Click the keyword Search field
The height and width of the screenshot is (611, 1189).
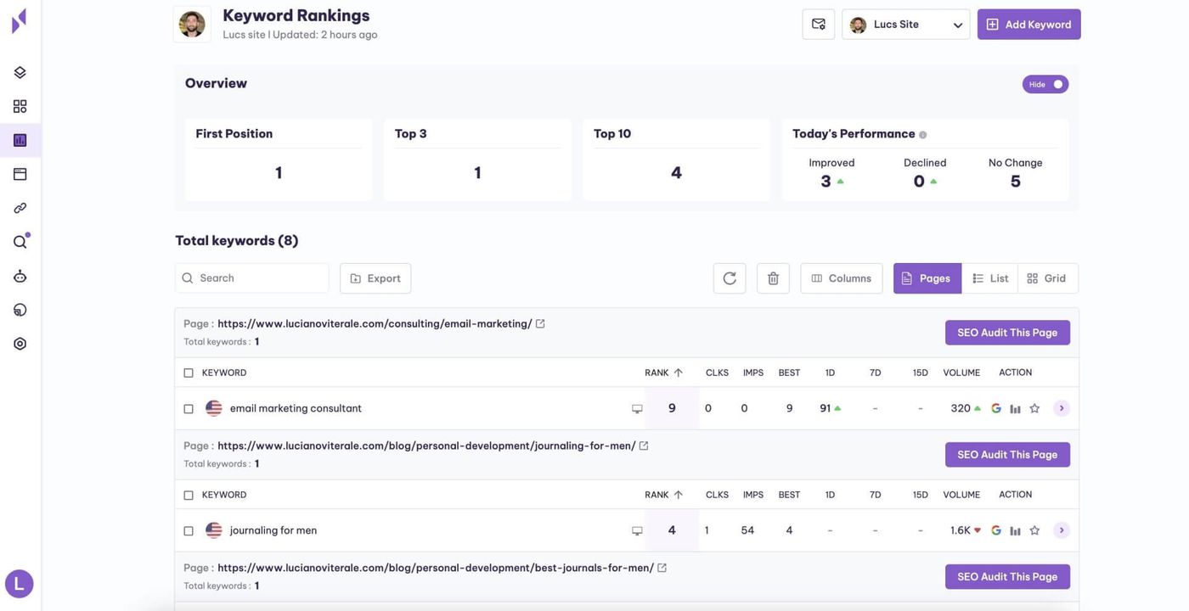click(x=252, y=278)
